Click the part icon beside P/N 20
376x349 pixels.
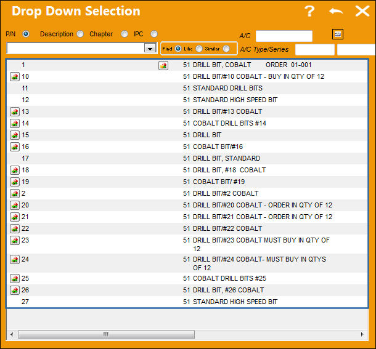pos(15,206)
